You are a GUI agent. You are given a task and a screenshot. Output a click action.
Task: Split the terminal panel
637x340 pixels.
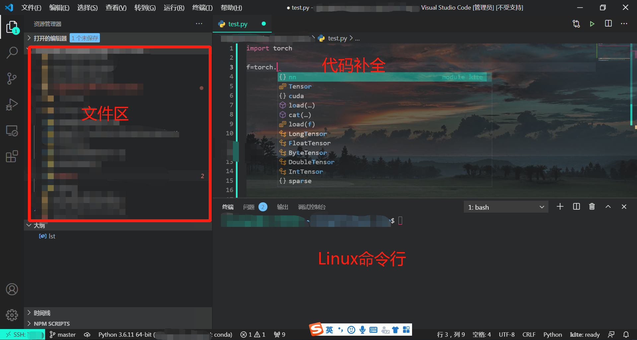pos(576,207)
